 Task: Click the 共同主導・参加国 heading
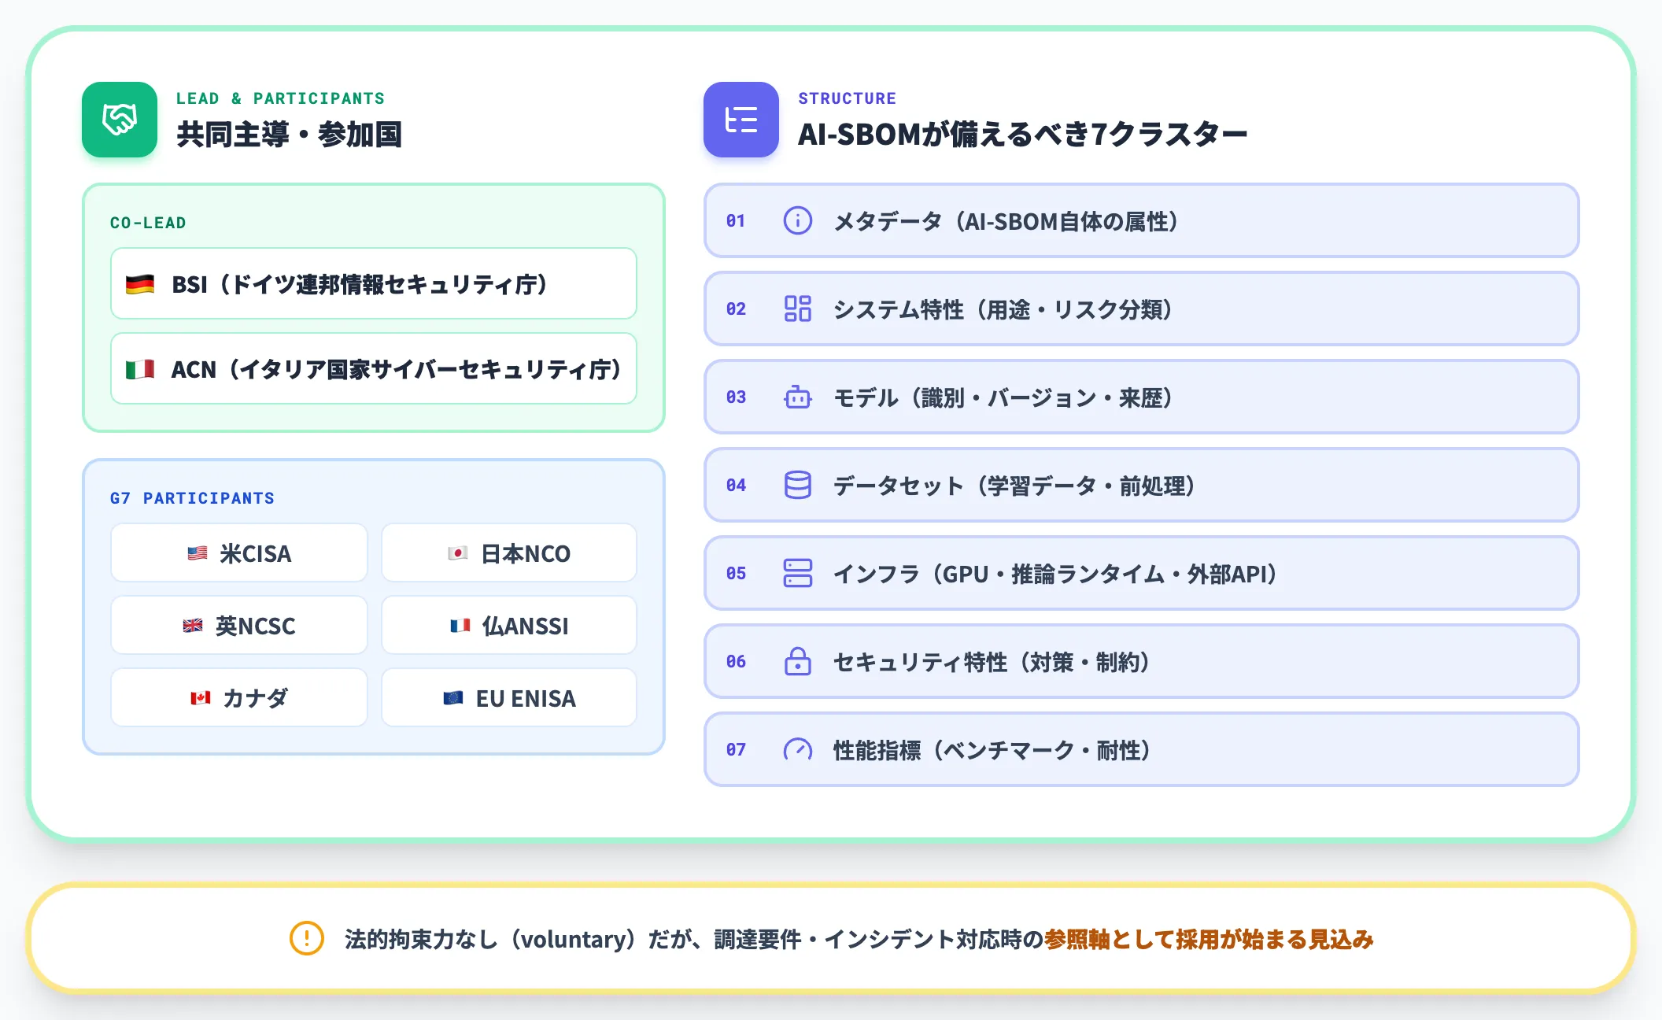point(290,135)
